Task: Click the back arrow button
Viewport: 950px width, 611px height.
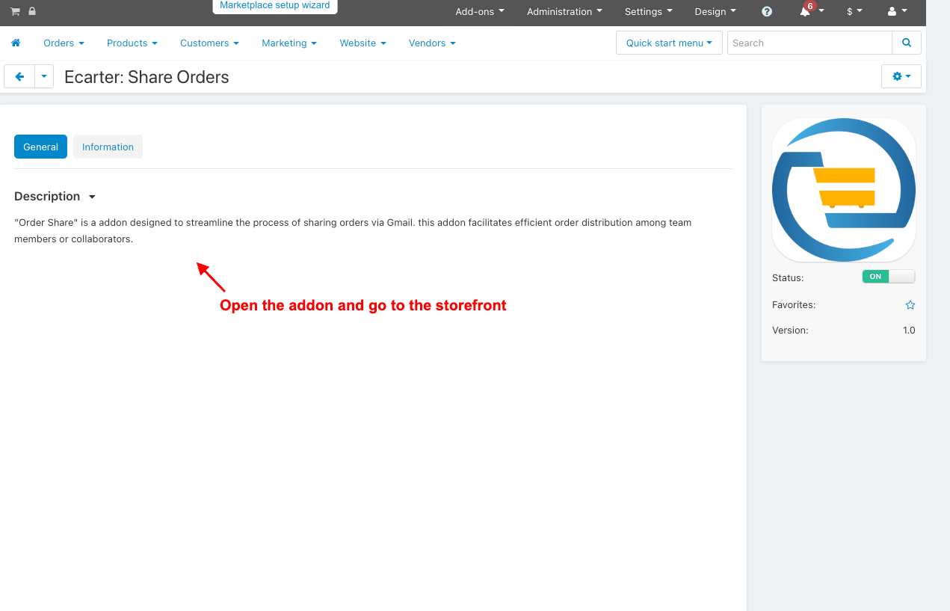Action: (x=19, y=76)
